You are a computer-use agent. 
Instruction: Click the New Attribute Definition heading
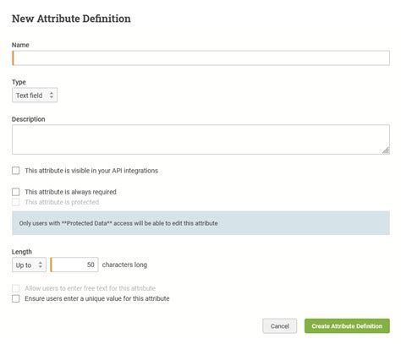(71, 19)
